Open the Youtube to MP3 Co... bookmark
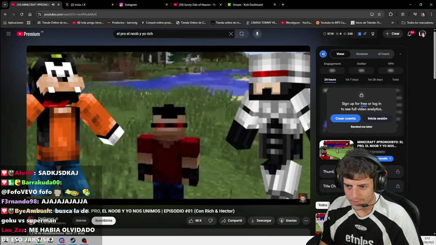The height and width of the screenshot is (245, 436). 331,23
